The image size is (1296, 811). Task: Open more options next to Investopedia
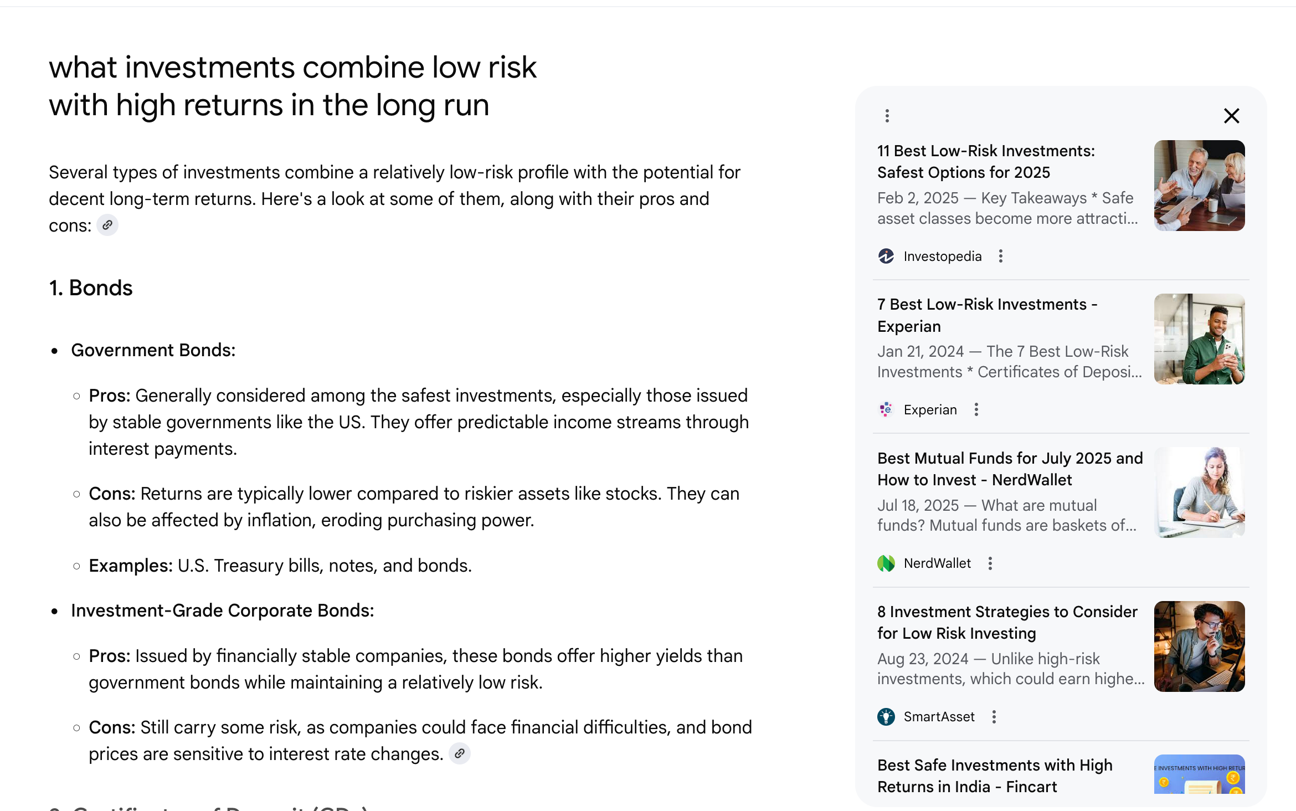[x=1001, y=256]
